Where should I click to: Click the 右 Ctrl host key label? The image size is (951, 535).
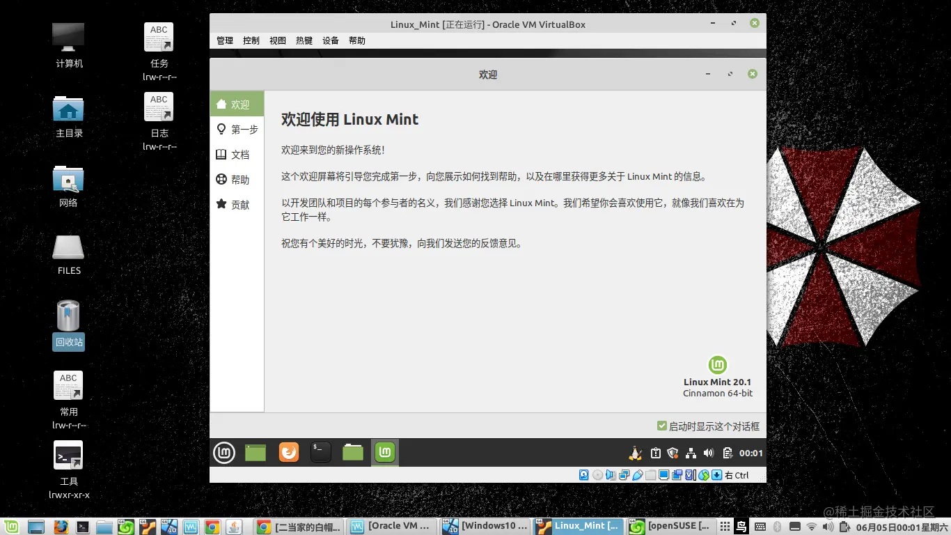(x=737, y=475)
